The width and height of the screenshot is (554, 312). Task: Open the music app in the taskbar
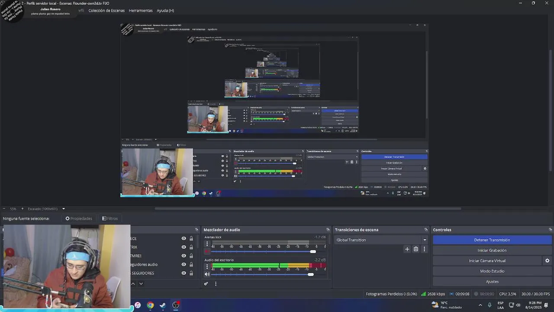point(138,305)
